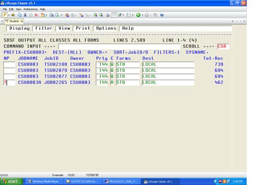Click the Dest LOCAL field of TSU02077 row

pos(168,76)
